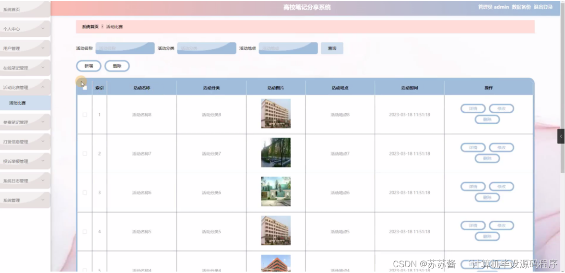Click 管理员 admin in the header
This screenshot has height=273, width=565.
click(493, 7)
